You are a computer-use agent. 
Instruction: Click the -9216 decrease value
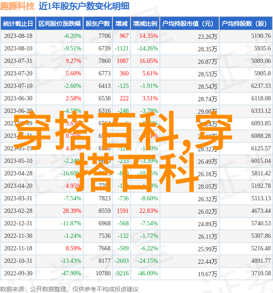(x=122, y=274)
